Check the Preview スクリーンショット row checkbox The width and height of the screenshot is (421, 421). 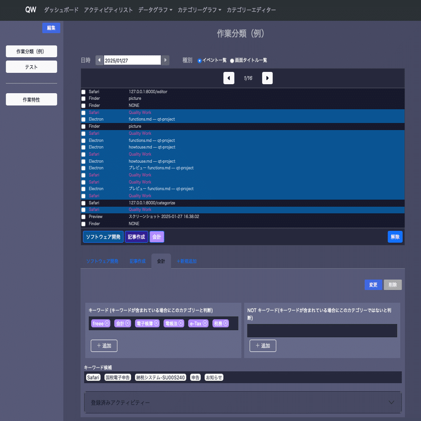84,217
